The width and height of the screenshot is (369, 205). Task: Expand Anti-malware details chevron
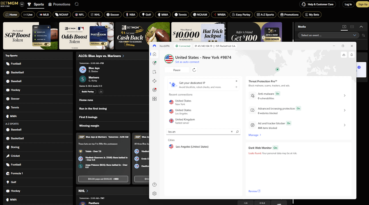344,96
